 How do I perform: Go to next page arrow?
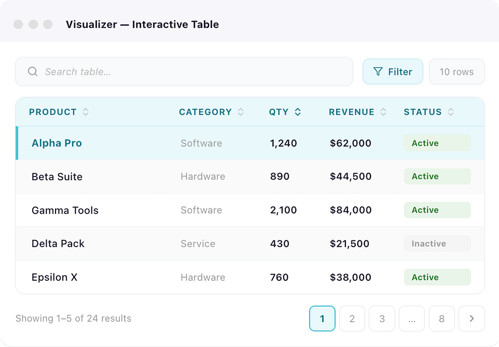point(471,319)
